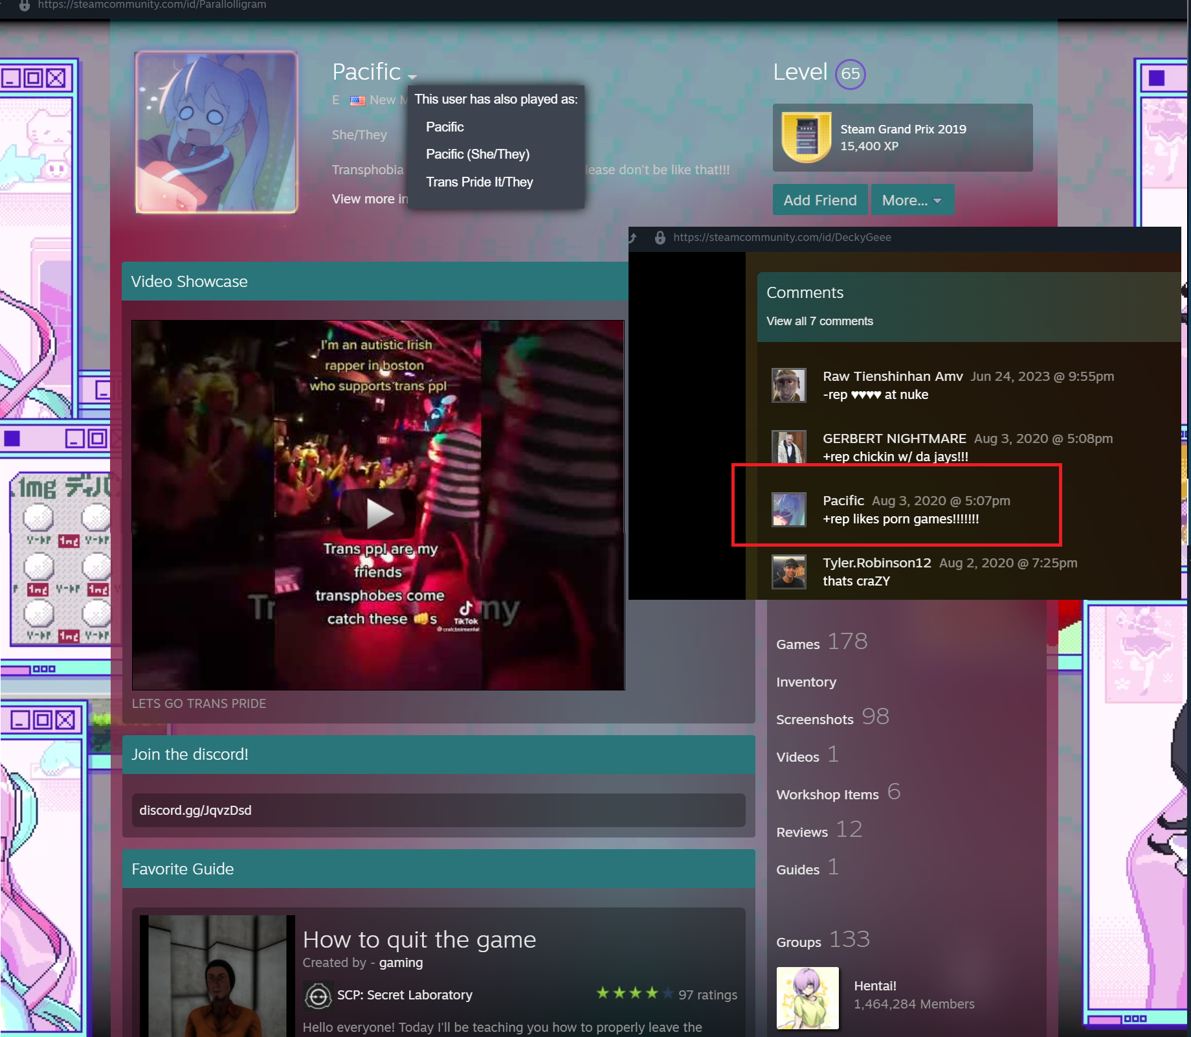Open Pacific commenter avatar in comments
This screenshot has height=1037, width=1191.
(789, 510)
